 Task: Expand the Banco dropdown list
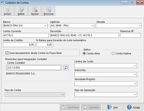tap(45, 26)
